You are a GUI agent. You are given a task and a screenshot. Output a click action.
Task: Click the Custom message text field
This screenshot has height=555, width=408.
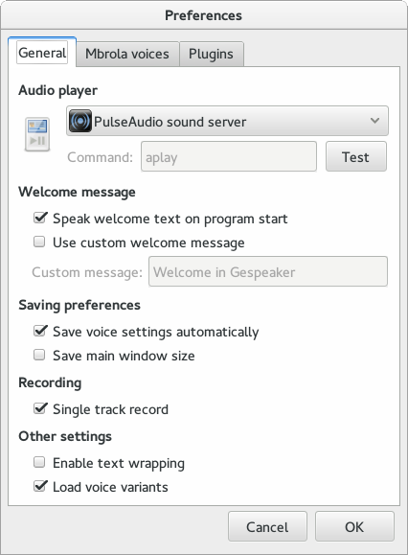click(x=268, y=271)
